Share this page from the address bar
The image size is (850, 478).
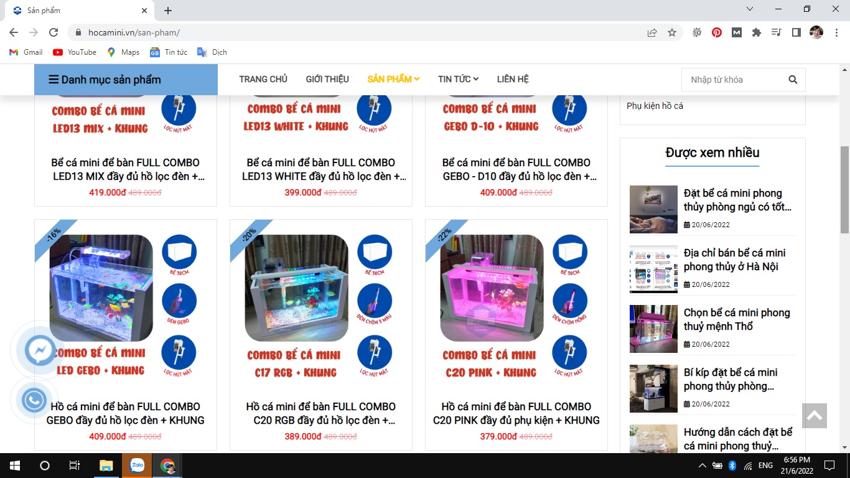pyautogui.click(x=652, y=32)
